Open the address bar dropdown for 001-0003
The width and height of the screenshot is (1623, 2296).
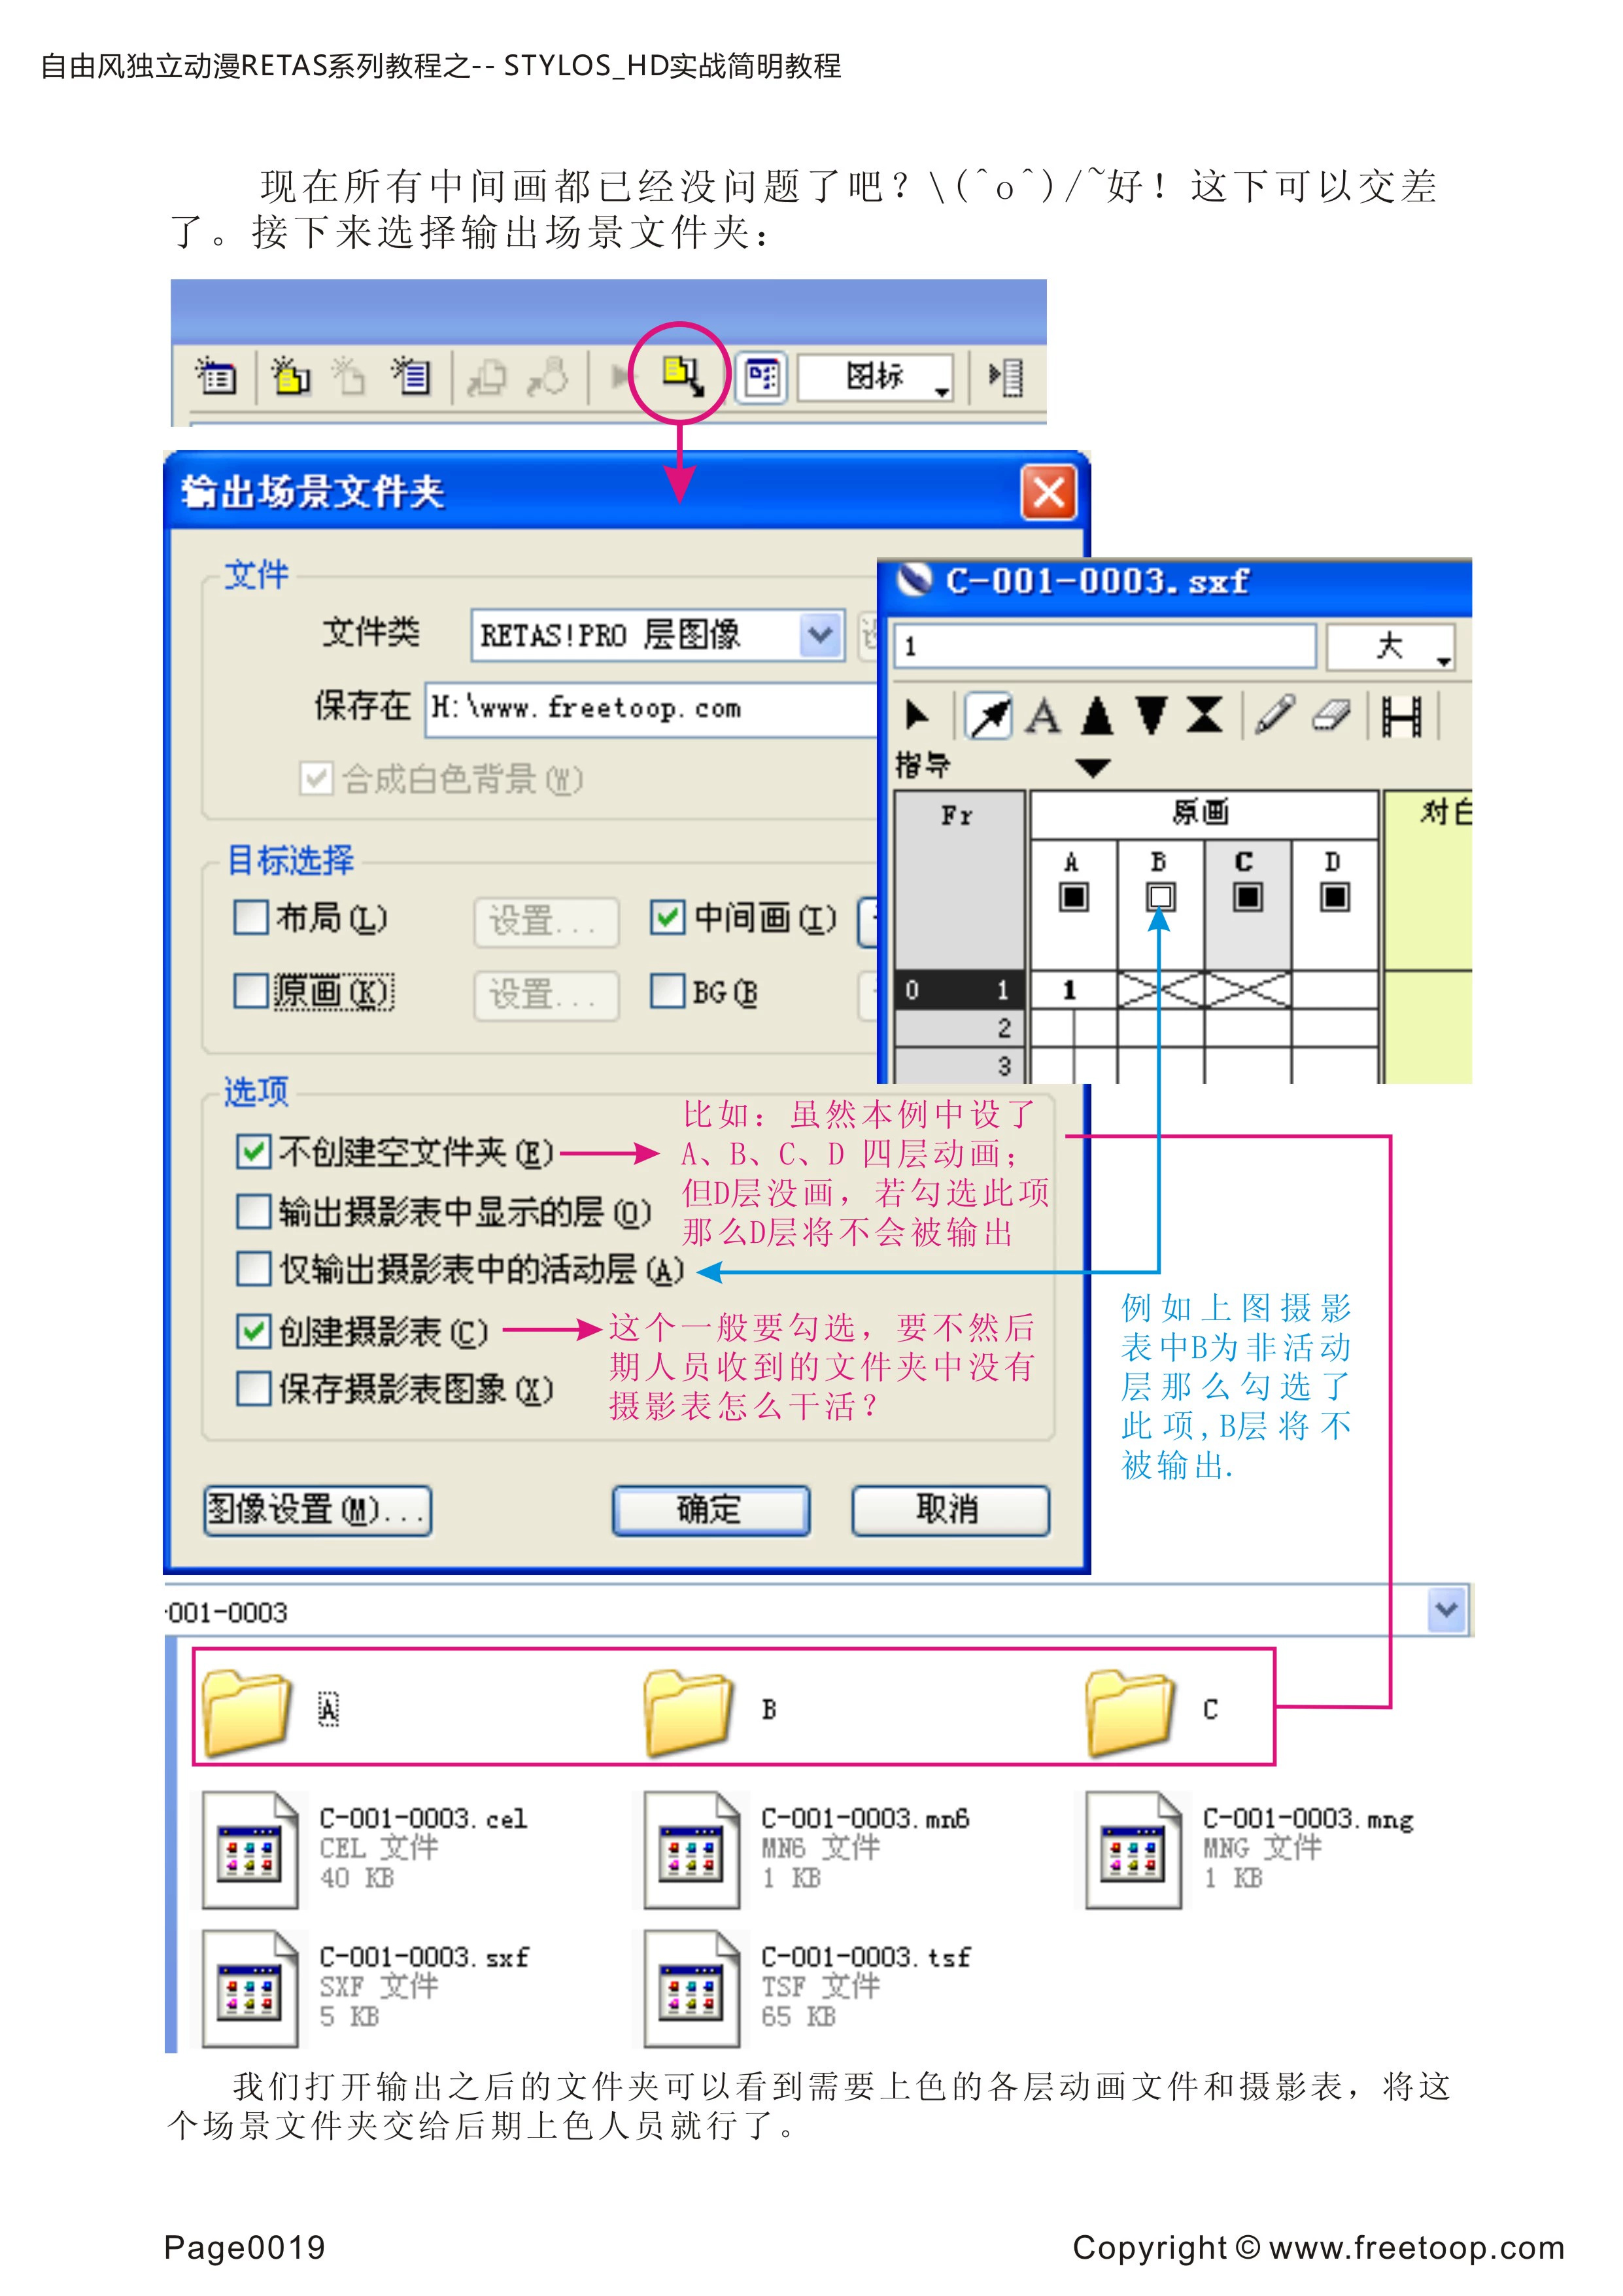(x=1446, y=1610)
